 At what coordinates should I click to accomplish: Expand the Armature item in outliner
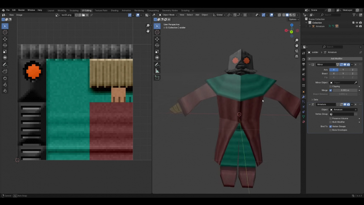[310, 26]
